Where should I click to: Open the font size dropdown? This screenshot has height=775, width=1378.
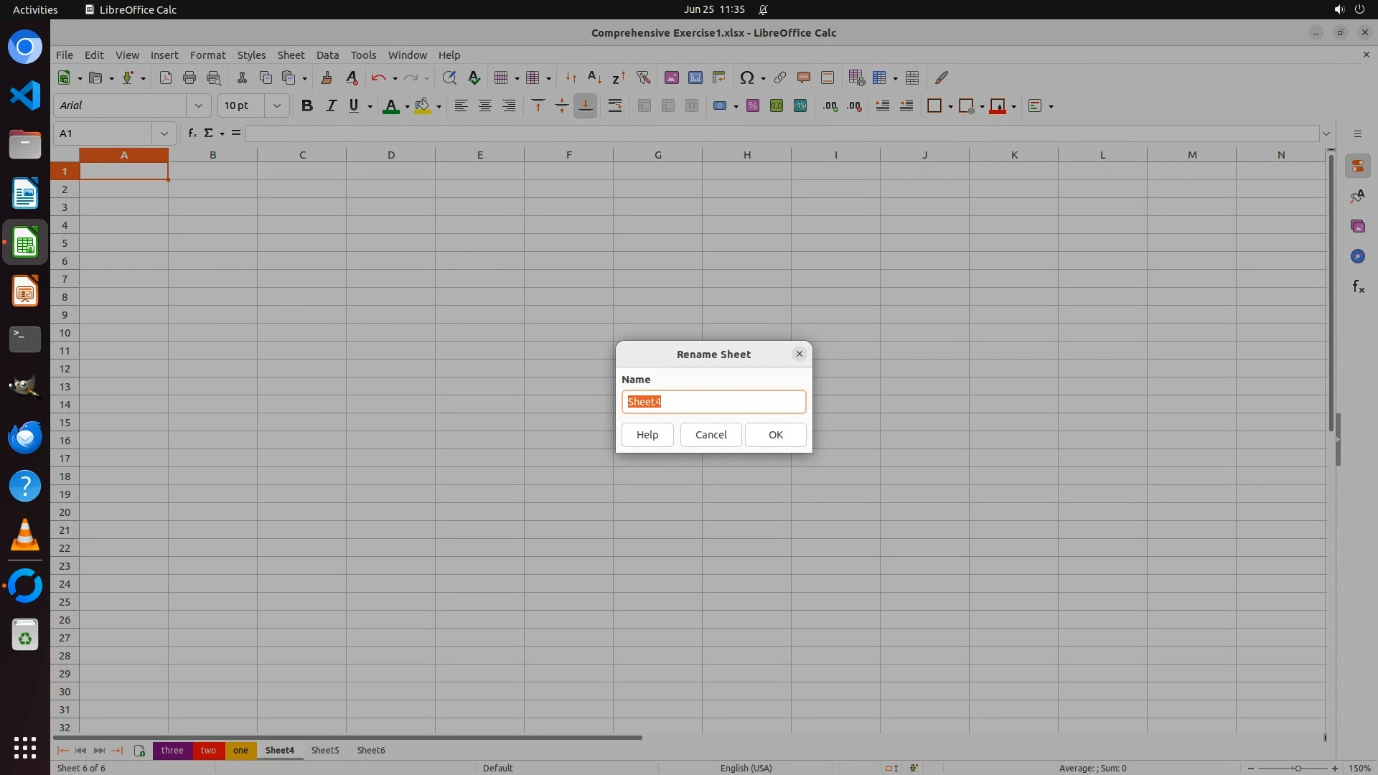pyautogui.click(x=276, y=105)
